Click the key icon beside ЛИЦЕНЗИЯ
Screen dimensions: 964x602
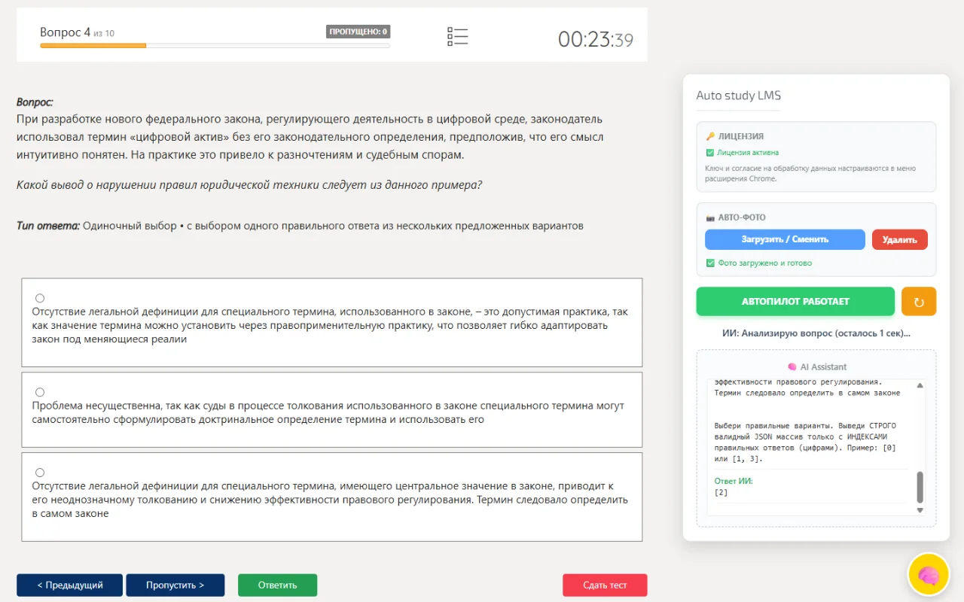[709, 137]
